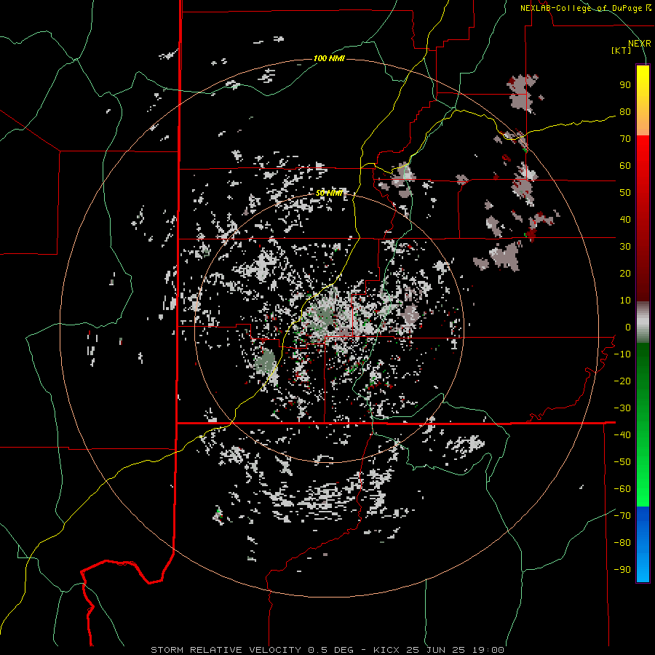Click the -20 knots scale value
The image size is (655, 655).
coord(622,381)
